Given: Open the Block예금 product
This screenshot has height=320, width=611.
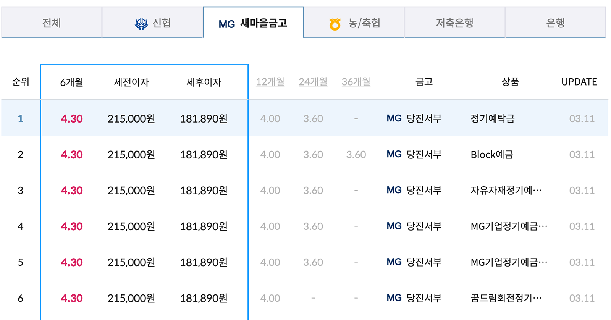Looking at the screenshot, I should 492,154.
